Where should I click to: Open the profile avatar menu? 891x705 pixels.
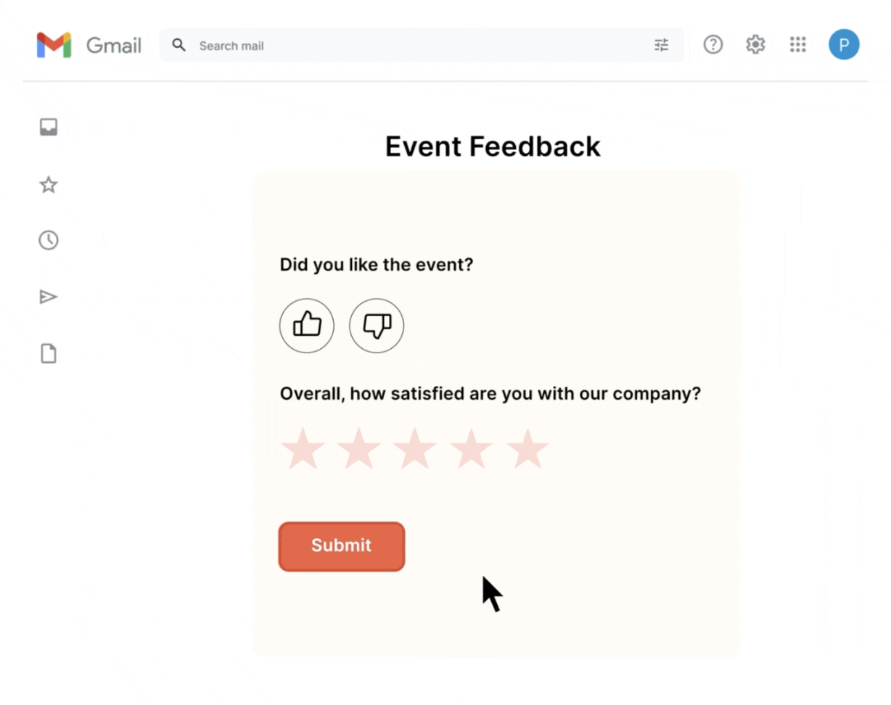coord(844,44)
